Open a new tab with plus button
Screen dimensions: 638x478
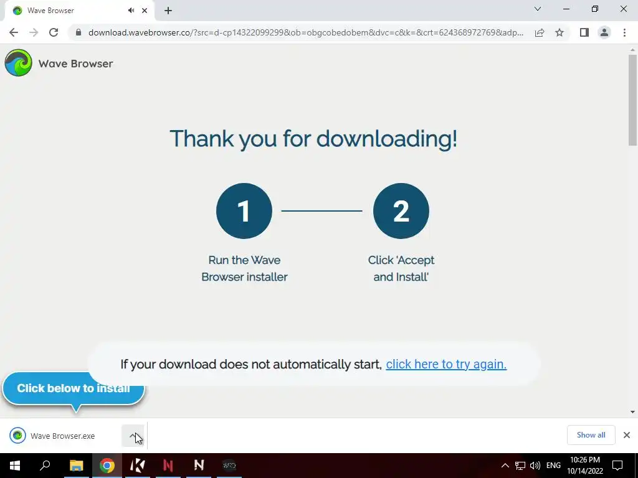click(x=168, y=11)
